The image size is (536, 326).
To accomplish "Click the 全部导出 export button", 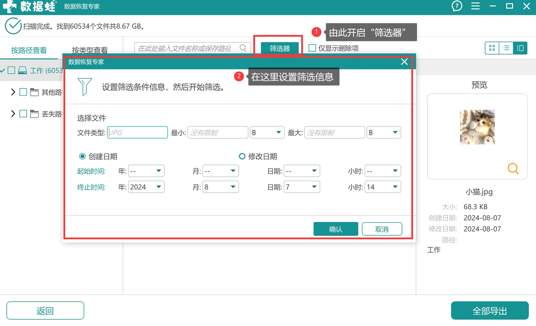I will [x=490, y=311].
